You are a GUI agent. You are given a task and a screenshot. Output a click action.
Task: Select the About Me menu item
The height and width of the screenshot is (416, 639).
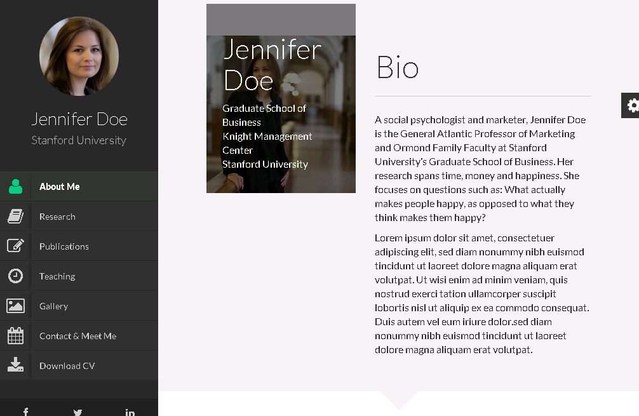click(x=60, y=187)
